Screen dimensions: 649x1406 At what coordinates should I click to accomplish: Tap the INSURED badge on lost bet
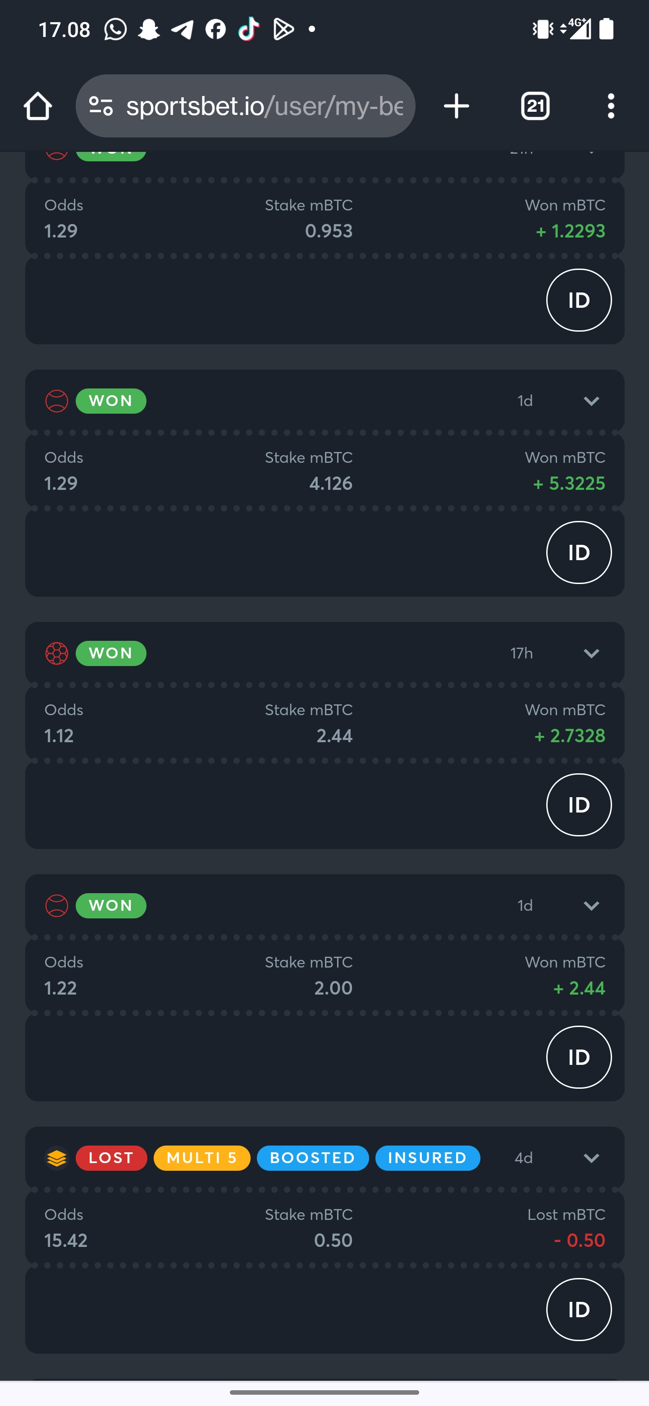pyautogui.click(x=427, y=1158)
